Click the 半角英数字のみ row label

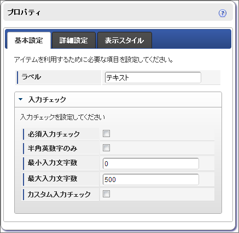click(53, 148)
